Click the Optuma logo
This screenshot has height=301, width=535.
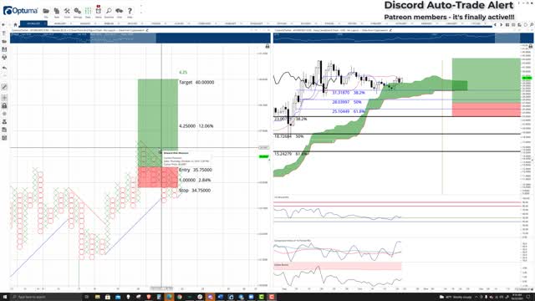coord(20,11)
